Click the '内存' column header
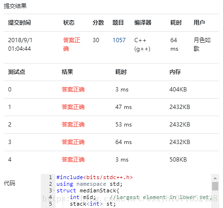223x208 pixels. 175,72
